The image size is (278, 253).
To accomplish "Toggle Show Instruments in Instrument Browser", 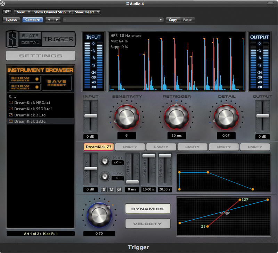I will pos(25,87).
